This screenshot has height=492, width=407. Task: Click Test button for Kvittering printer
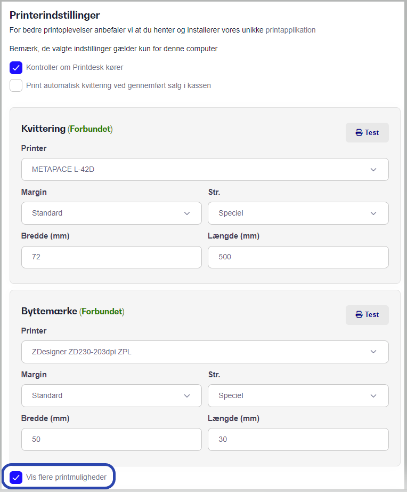(367, 132)
